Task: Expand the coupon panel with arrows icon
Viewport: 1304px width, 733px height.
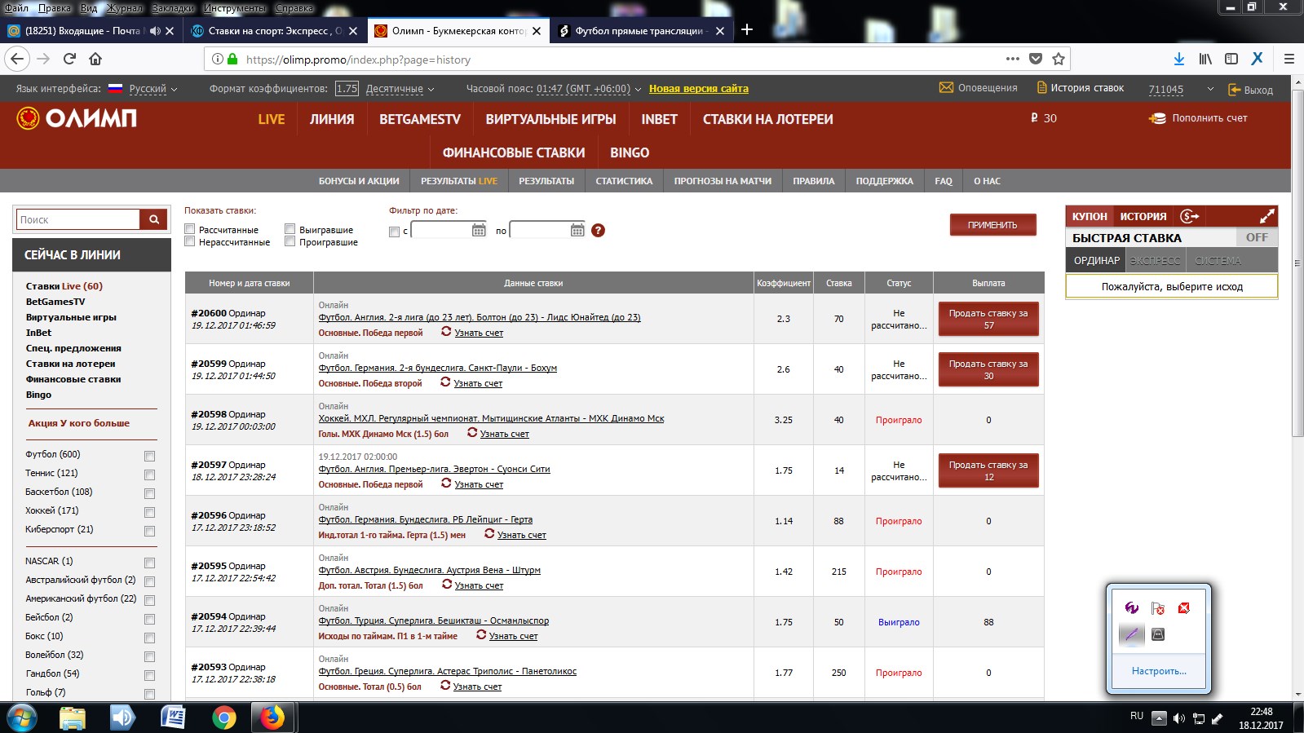Action: (1266, 216)
